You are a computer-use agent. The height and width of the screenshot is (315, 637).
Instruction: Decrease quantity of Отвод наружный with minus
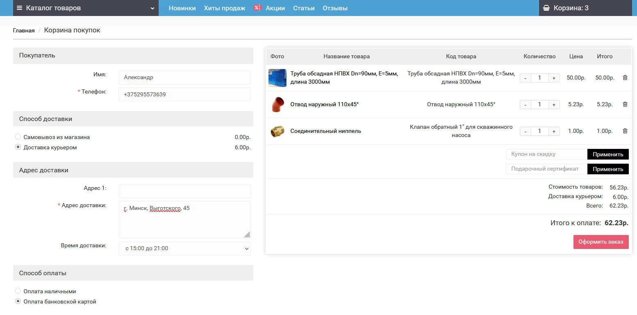tap(525, 105)
